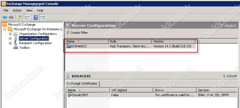The image size is (240, 108).
Task: Click the Exchange Management Console title icon
Action: tap(4, 4)
